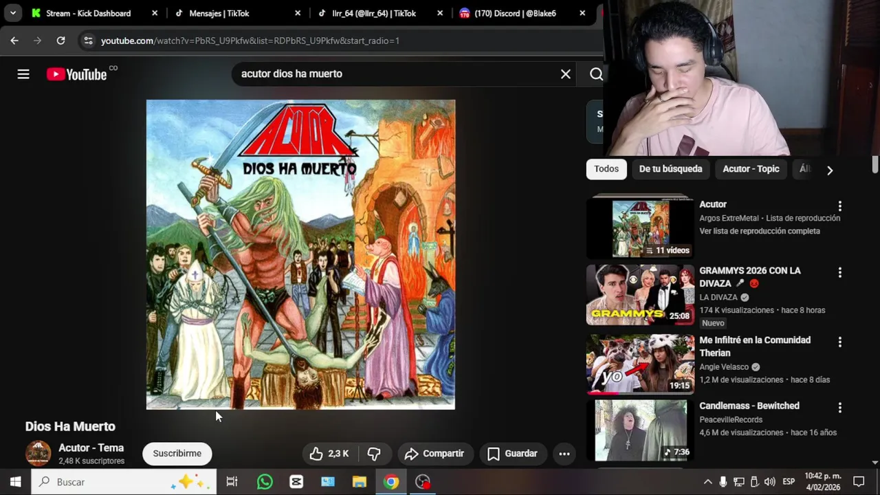Image resolution: width=880 pixels, height=495 pixels.
Task: Click the Dios Ha Muerto album art video
Action: point(300,254)
